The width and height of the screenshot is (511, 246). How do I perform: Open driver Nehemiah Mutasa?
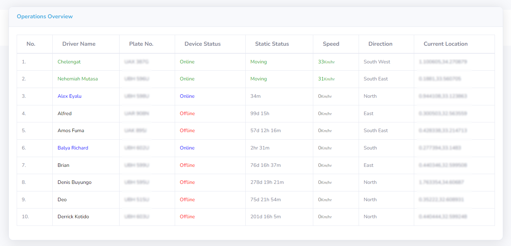pyautogui.click(x=78, y=79)
